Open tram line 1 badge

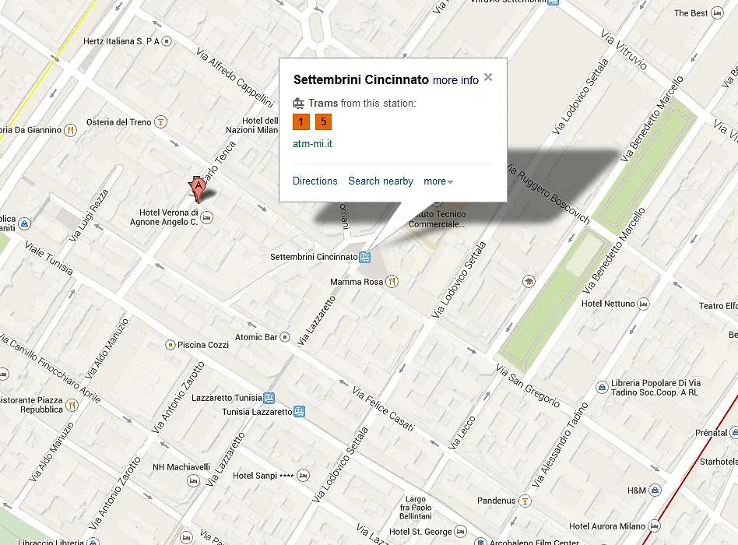coord(300,122)
